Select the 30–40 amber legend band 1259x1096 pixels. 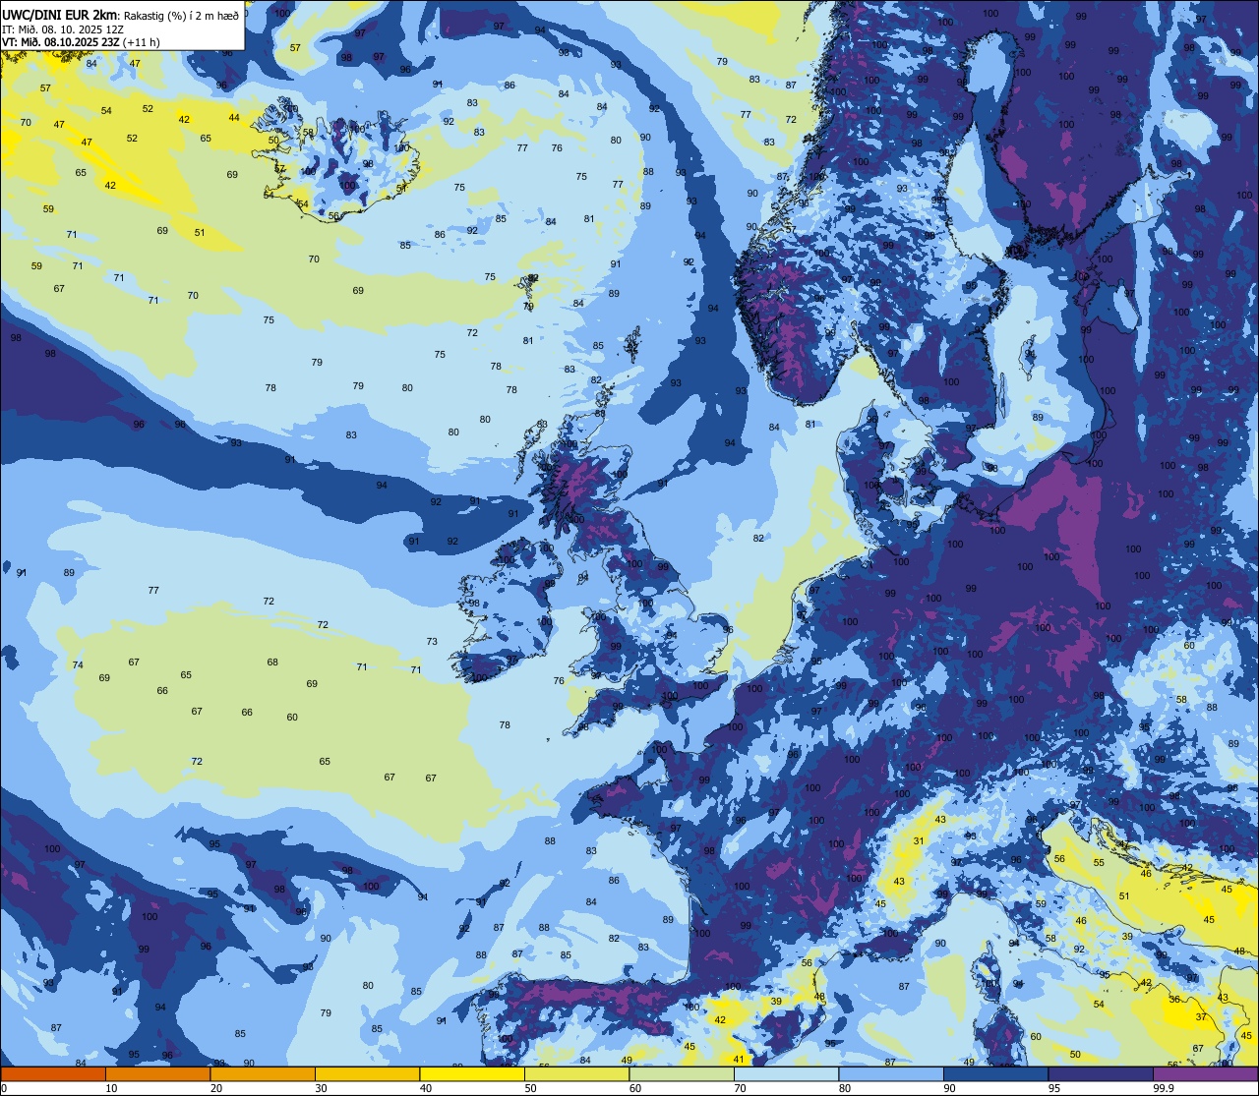tap(367, 1073)
